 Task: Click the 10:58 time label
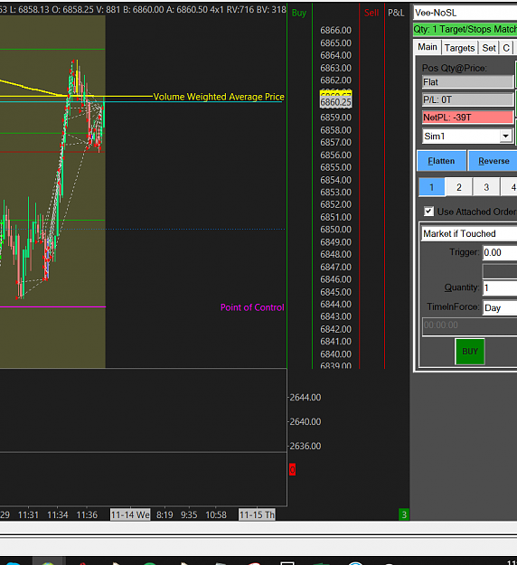216,515
